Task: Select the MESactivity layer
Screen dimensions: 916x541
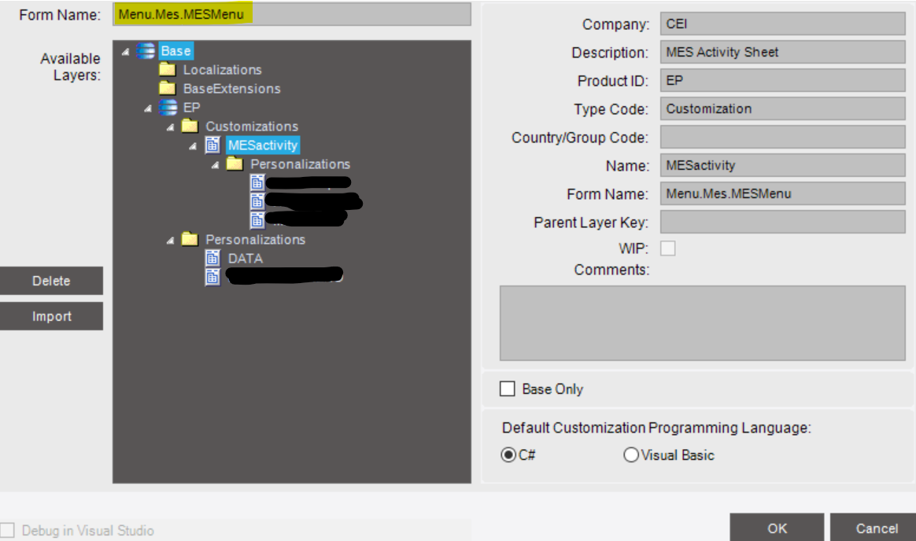Action: [x=263, y=145]
